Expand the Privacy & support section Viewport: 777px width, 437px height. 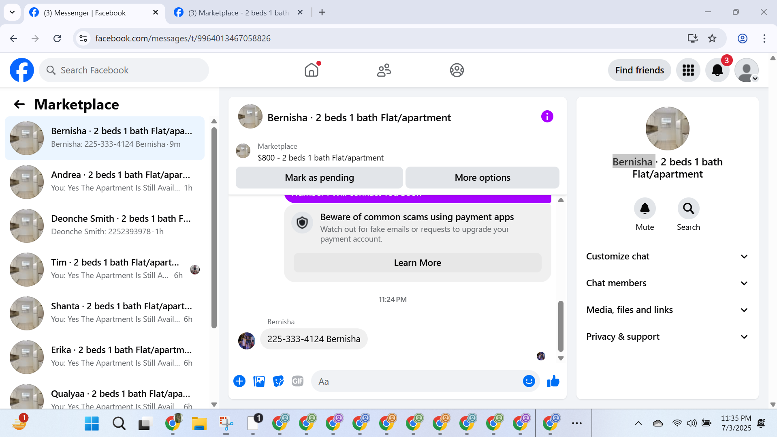tap(667, 336)
